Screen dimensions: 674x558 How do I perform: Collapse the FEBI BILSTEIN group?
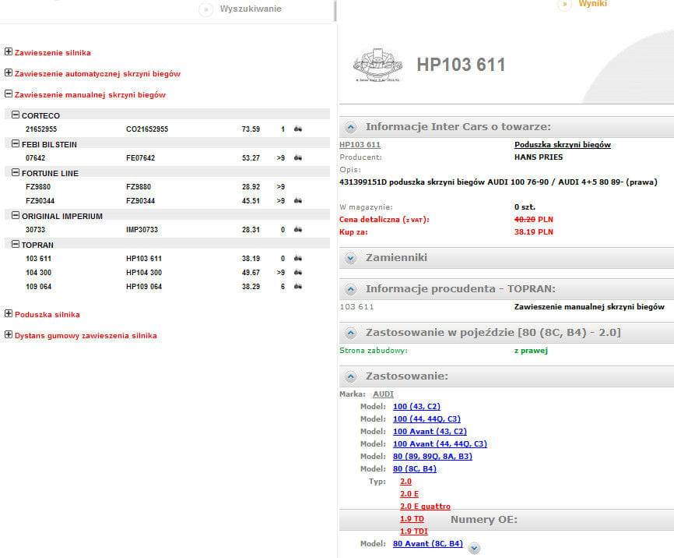coord(16,143)
